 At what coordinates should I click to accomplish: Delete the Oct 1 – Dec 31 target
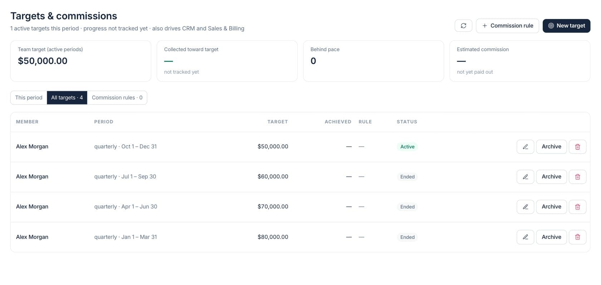point(577,147)
